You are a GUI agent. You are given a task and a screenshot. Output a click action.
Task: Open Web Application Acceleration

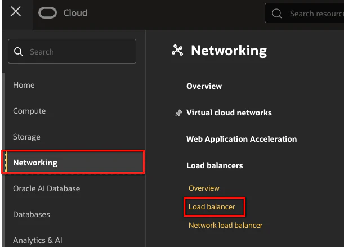pos(242,139)
